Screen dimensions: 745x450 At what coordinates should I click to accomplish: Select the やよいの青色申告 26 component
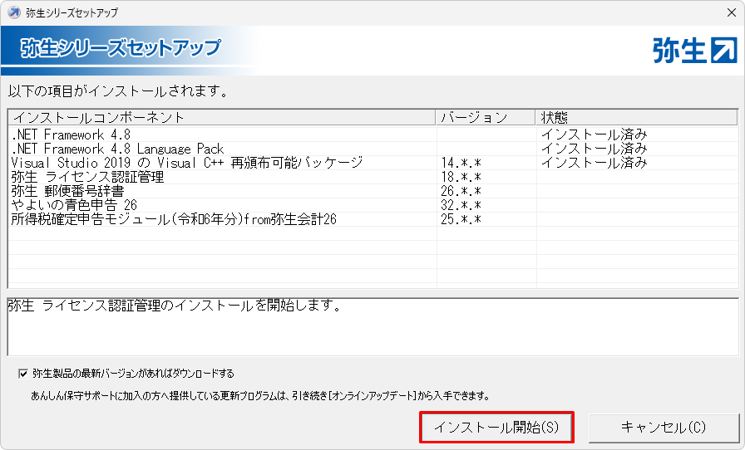point(74,205)
